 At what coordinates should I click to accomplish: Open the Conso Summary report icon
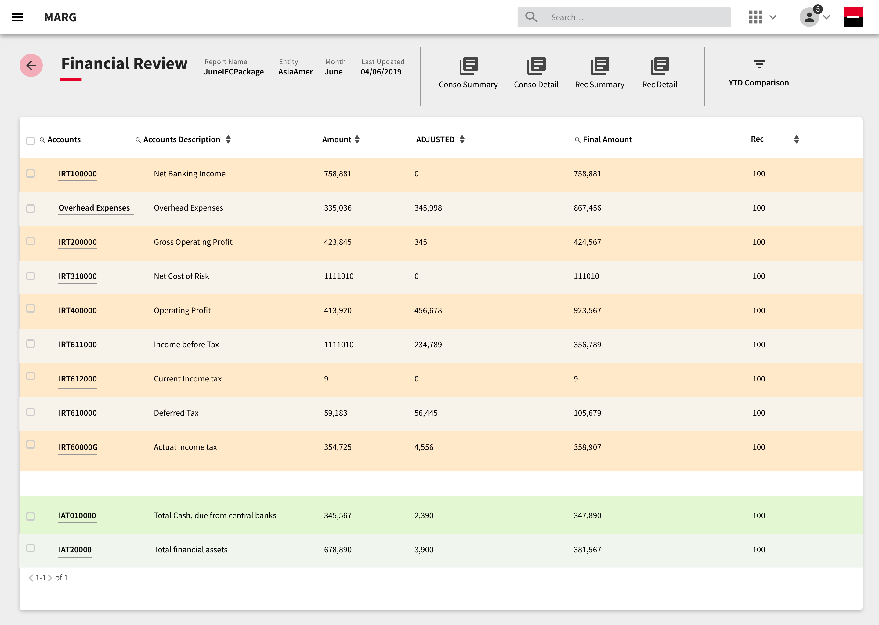pos(468,66)
